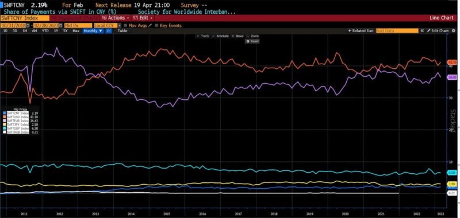460x218 pixels.
Task: Select the 6M time range
Action: (x=34, y=30)
